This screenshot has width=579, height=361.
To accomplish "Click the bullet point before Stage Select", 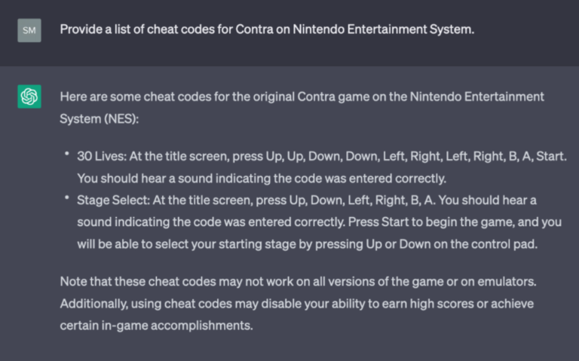I will click(67, 198).
